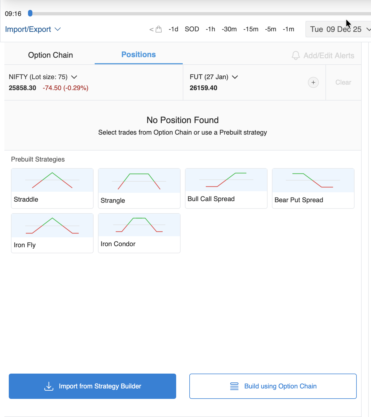Switch to the Option Chain tab
Image resolution: width=371 pixels, height=417 pixels.
click(50, 55)
